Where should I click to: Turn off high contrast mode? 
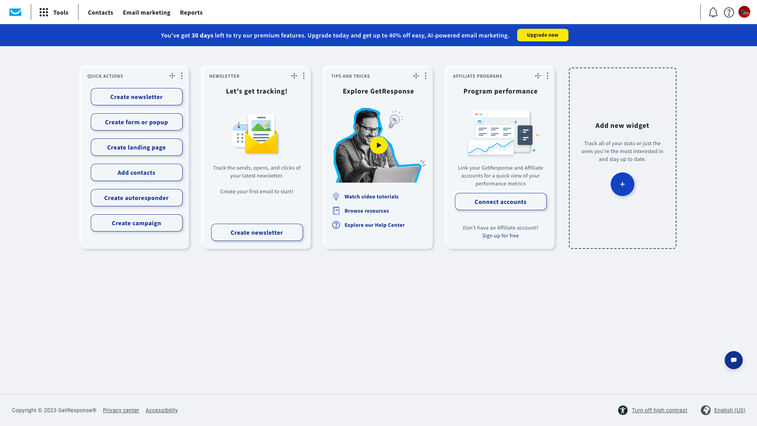pyautogui.click(x=659, y=410)
